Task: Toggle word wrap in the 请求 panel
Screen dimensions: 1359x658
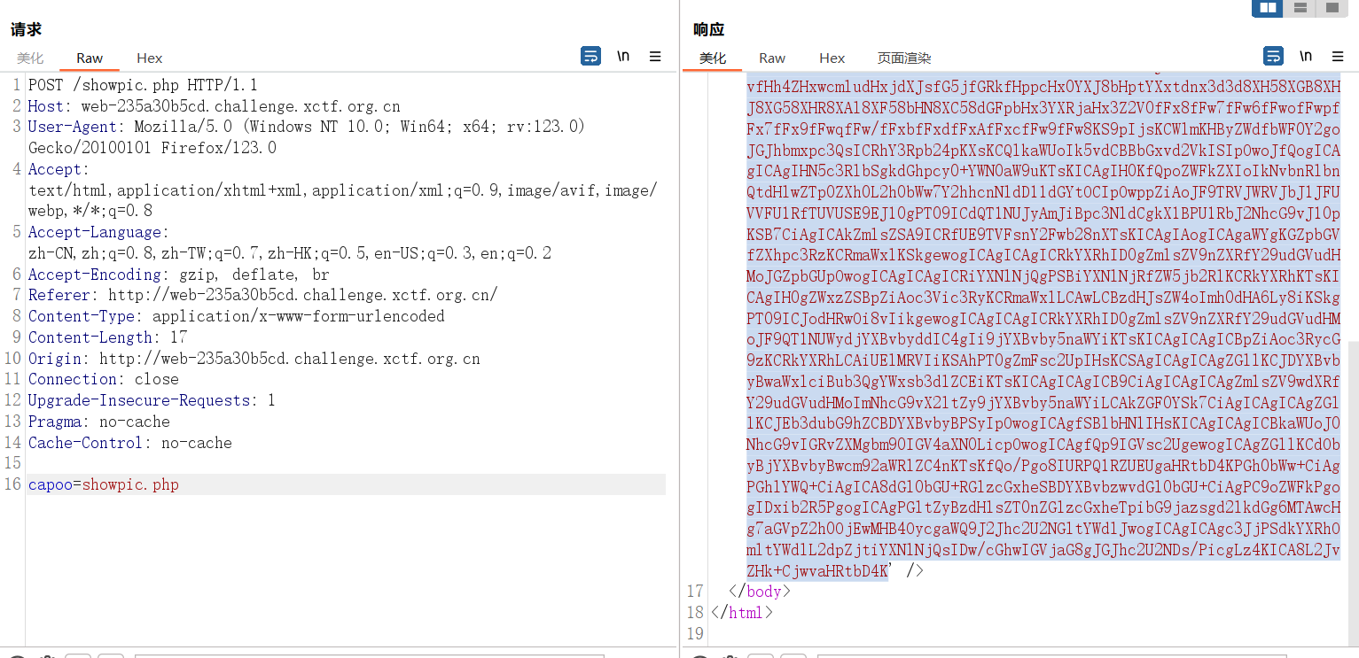Action: tap(590, 57)
